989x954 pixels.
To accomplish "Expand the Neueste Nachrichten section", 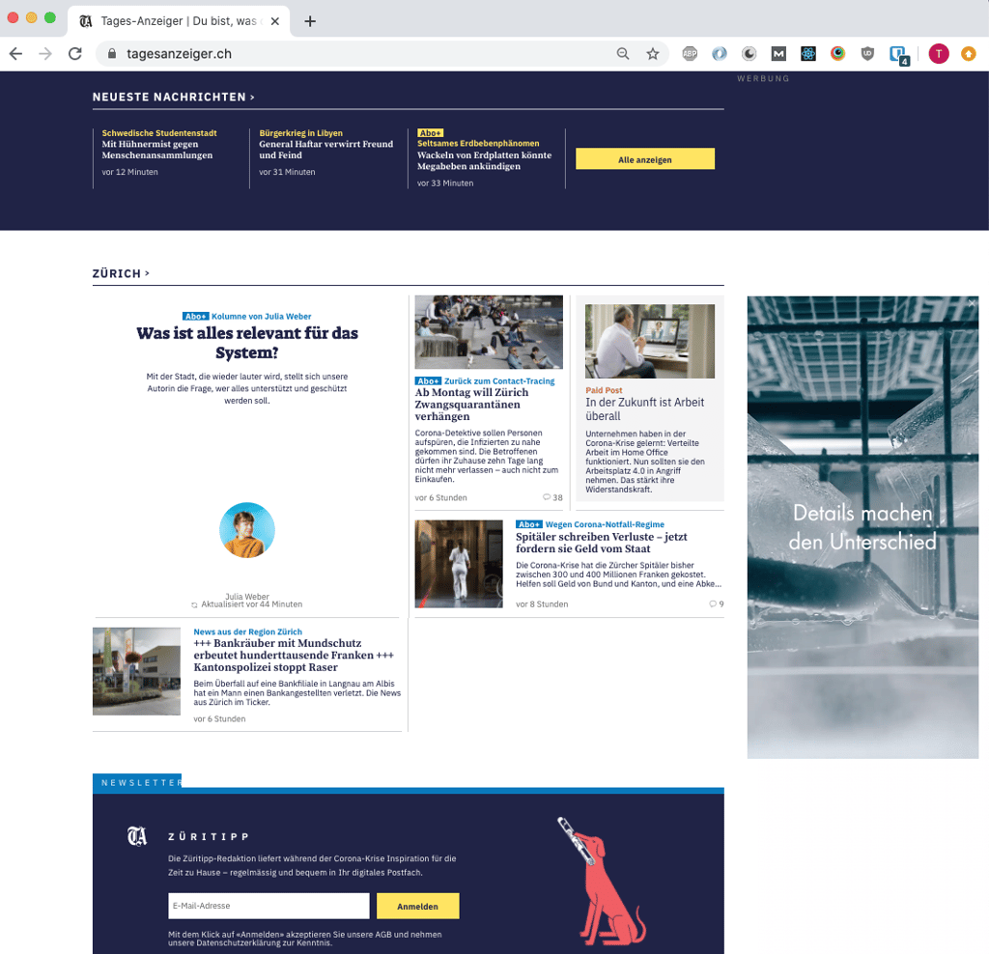I will [174, 97].
